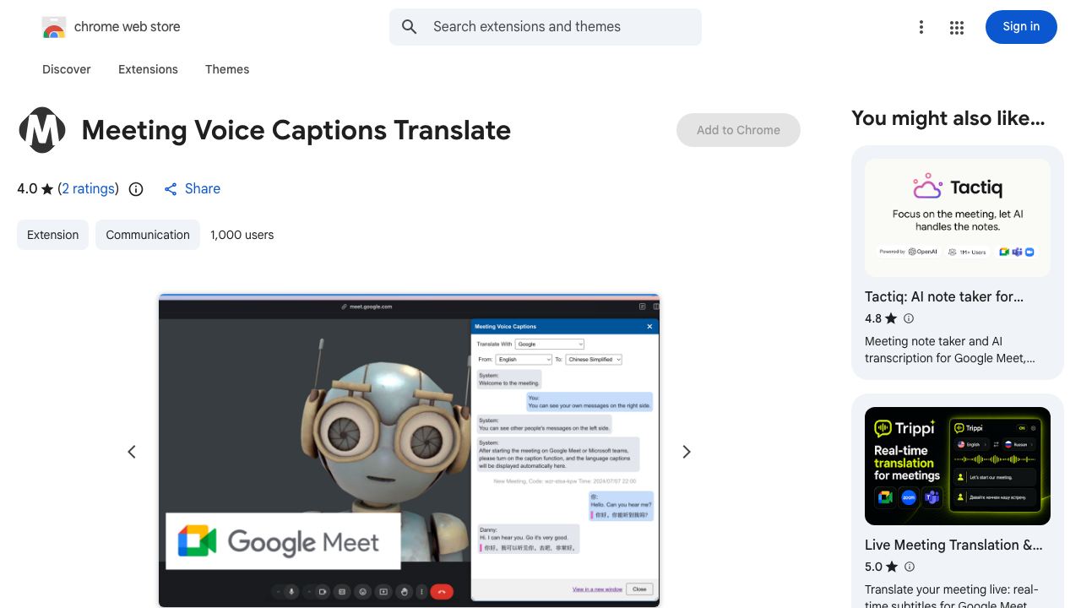This screenshot has height=608, width=1081.
Task: Click the Add to Chrome button
Action: tap(738, 130)
